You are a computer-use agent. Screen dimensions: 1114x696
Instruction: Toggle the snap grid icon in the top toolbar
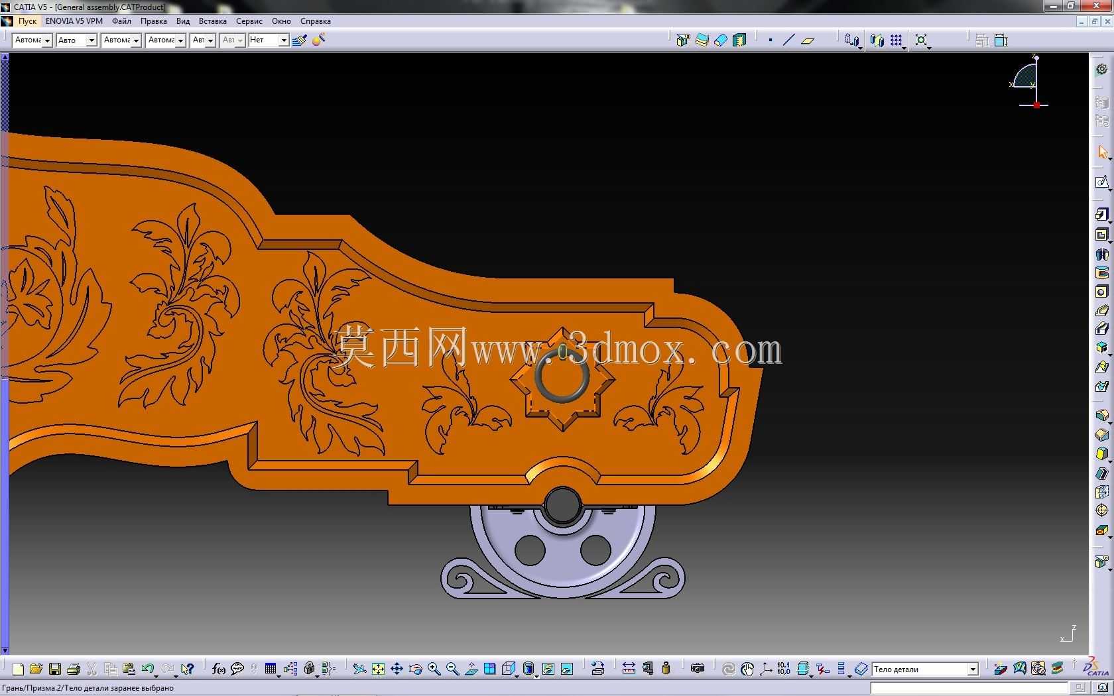pos(897,40)
